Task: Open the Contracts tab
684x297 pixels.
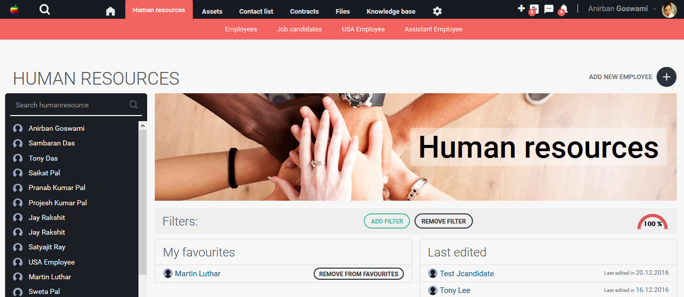Action: (304, 11)
